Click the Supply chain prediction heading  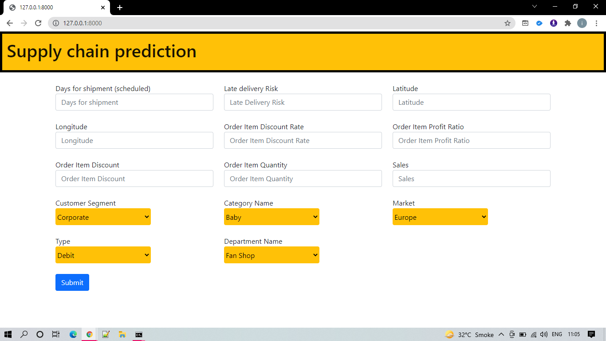[102, 52]
